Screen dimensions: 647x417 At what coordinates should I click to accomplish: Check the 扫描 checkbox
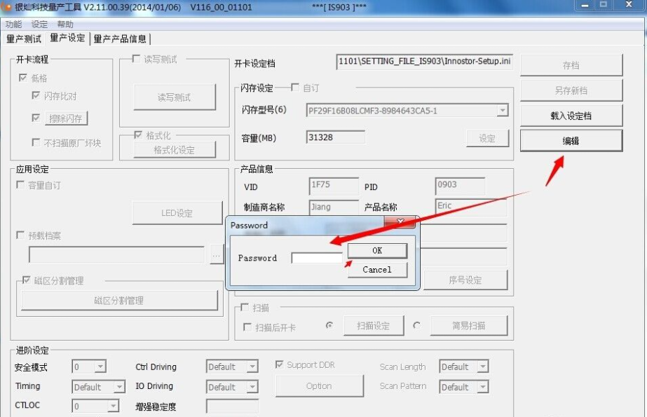pyautogui.click(x=245, y=308)
